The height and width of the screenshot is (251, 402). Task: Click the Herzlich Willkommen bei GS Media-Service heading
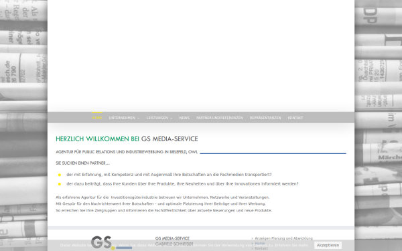[127, 139]
